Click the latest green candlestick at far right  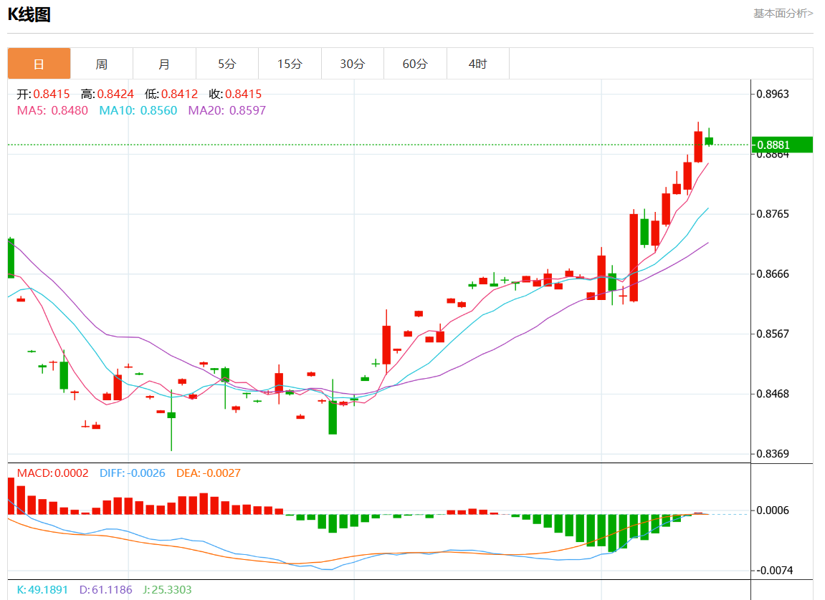(x=709, y=140)
